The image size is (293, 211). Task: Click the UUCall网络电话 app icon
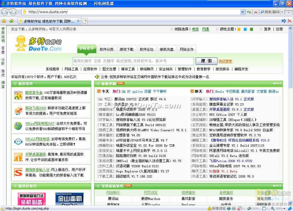tap(18, 141)
